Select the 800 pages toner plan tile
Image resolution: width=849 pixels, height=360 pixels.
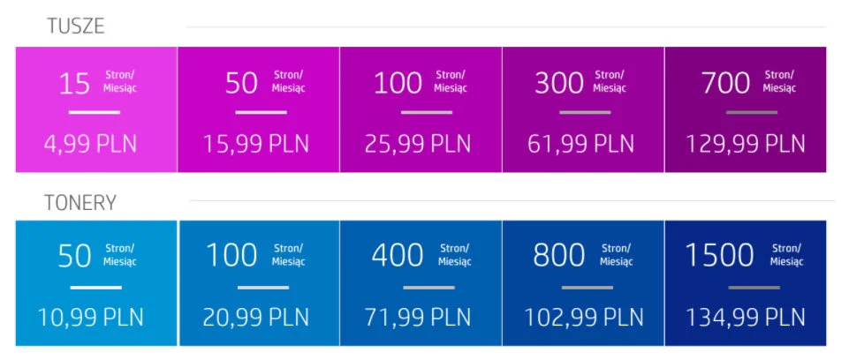[x=582, y=282]
